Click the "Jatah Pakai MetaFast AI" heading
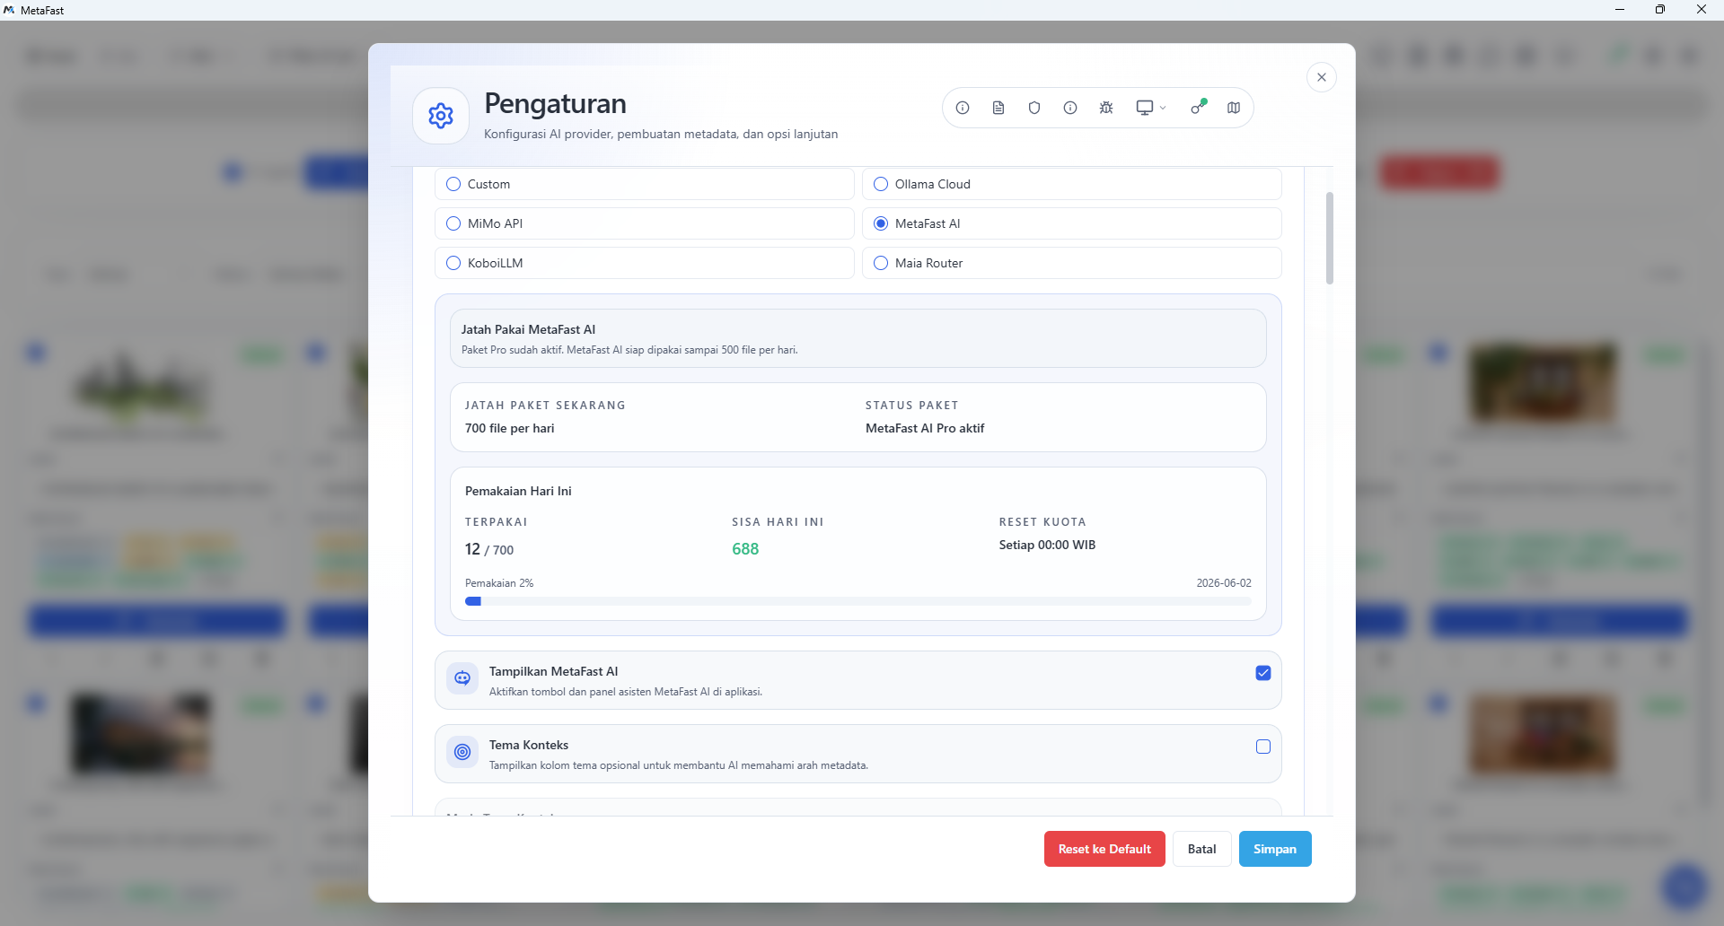The height and width of the screenshot is (926, 1724). pos(528,330)
